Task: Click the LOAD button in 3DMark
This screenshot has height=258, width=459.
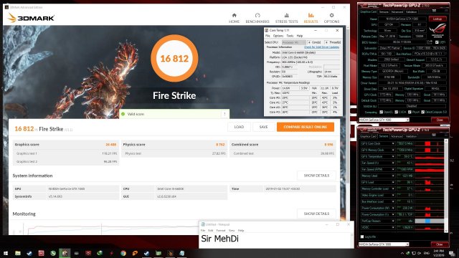Action: pyautogui.click(x=239, y=127)
